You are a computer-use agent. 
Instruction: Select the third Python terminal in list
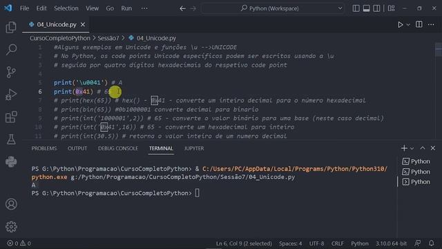[416, 182]
